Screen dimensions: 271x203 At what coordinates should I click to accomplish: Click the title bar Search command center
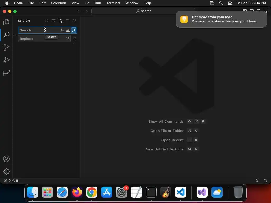coord(143,11)
